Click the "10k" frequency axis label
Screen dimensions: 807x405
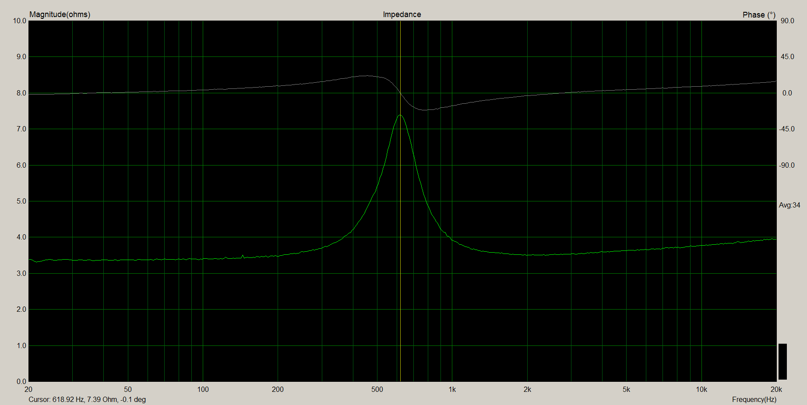tap(701, 389)
